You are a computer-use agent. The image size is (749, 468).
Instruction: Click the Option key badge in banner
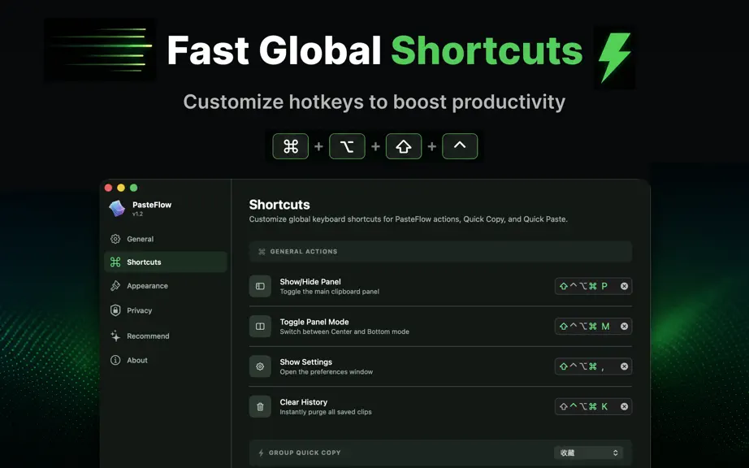point(347,146)
